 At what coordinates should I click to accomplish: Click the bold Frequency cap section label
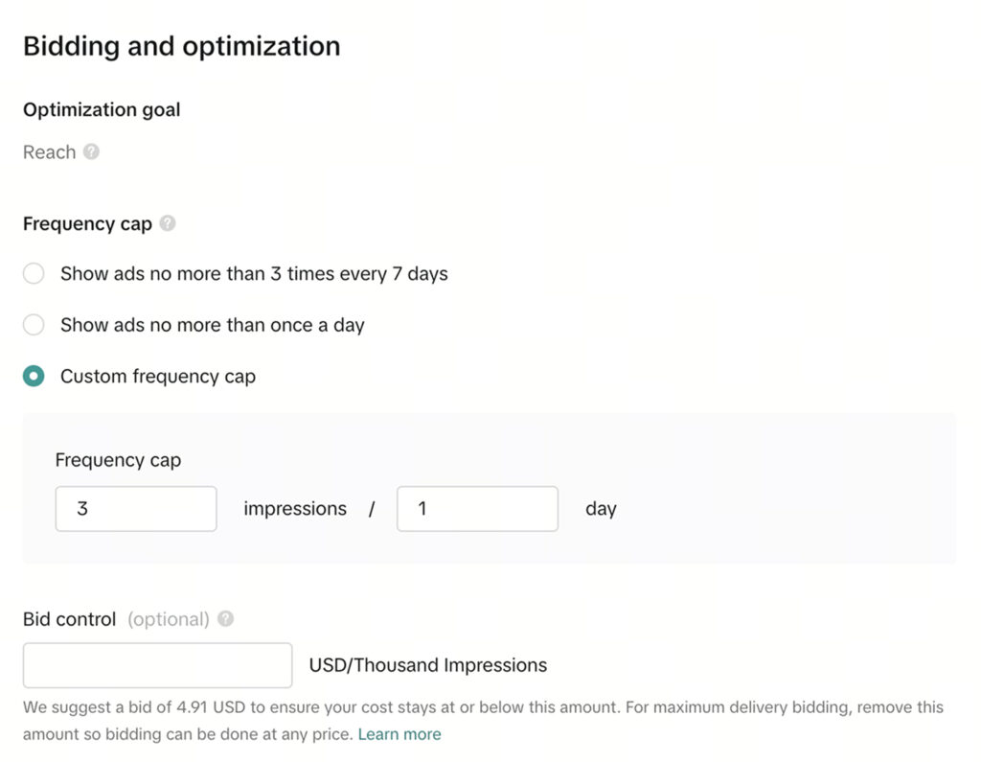tap(87, 223)
